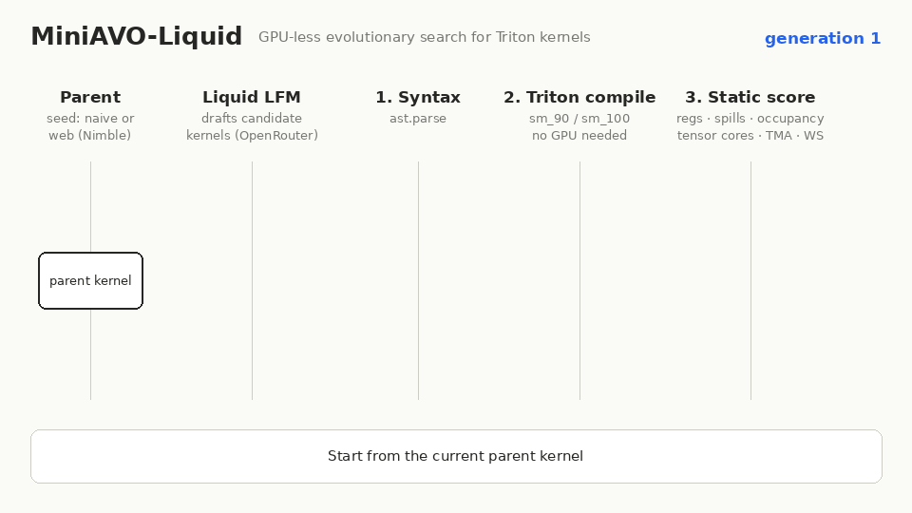Click the web (Nimble) text
The width and height of the screenshot is (912, 513).
[89, 136]
